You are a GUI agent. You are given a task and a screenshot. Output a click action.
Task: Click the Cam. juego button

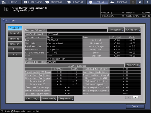pos(32,98)
